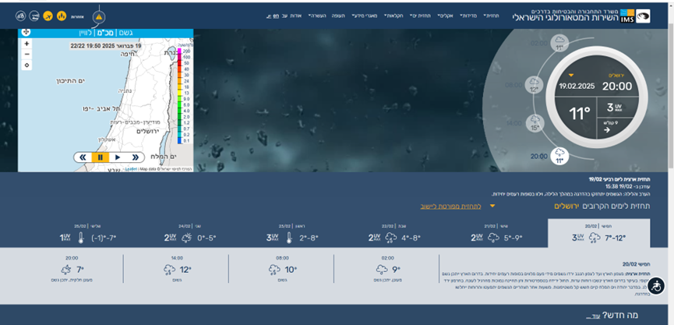Click the yellow warning triangle icon

[98, 16]
